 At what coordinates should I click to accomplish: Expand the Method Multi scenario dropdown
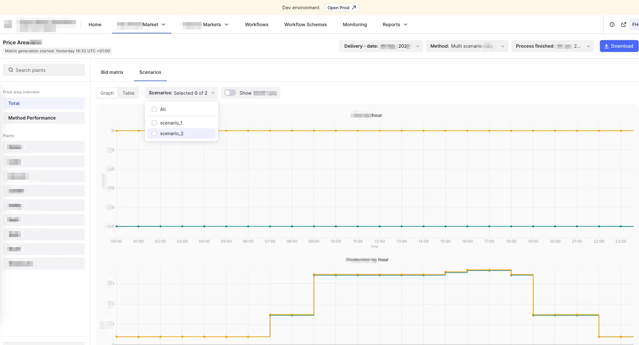click(x=467, y=46)
